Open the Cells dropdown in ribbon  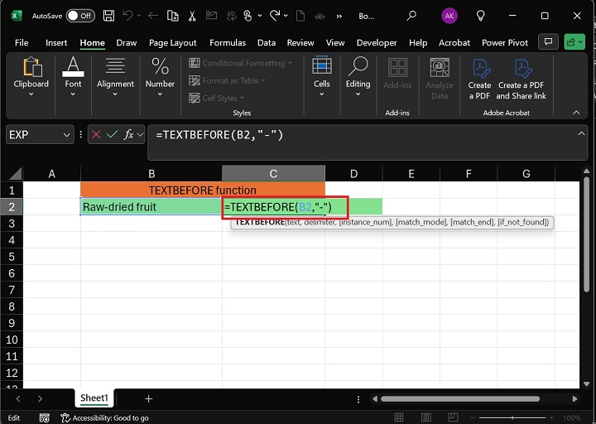[322, 79]
